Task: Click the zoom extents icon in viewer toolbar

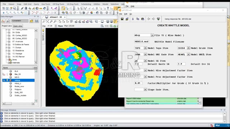Action: click(47, 21)
